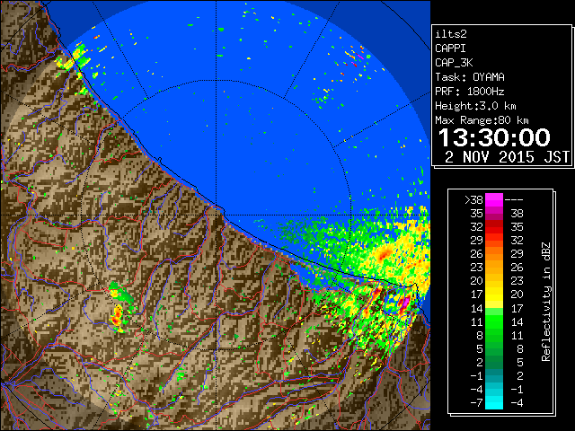The image size is (575, 431).
Task: Click the 'Task: OYAMA' line
Action: [x=470, y=77]
